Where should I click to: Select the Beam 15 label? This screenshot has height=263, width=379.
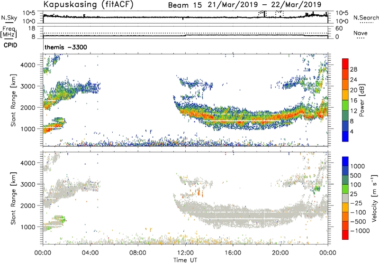pos(185,5)
